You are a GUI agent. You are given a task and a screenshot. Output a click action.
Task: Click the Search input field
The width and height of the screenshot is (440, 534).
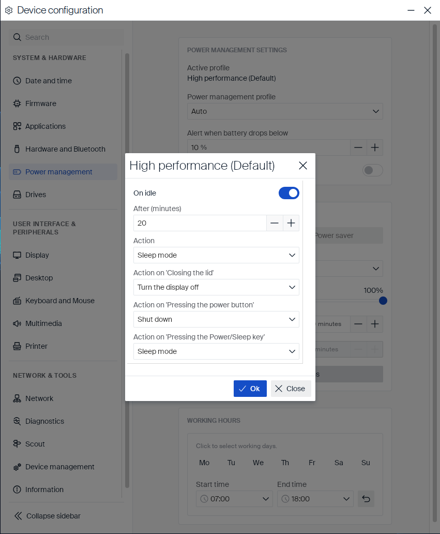[x=66, y=37]
